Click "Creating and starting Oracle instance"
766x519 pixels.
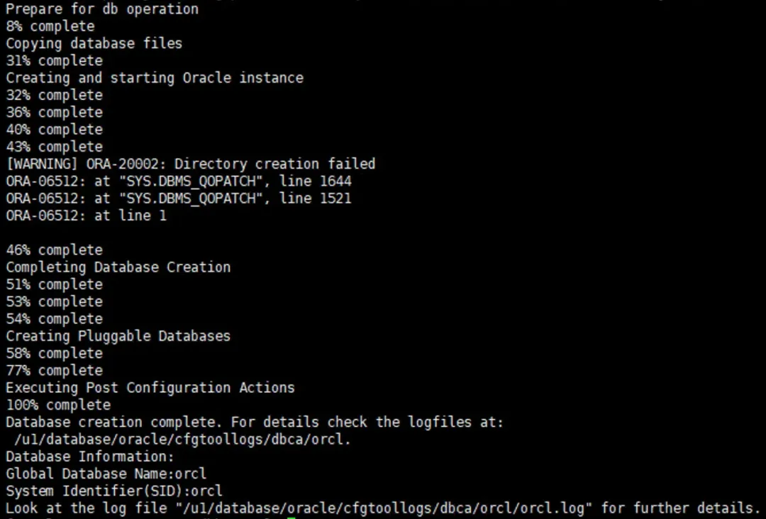(x=155, y=78)
